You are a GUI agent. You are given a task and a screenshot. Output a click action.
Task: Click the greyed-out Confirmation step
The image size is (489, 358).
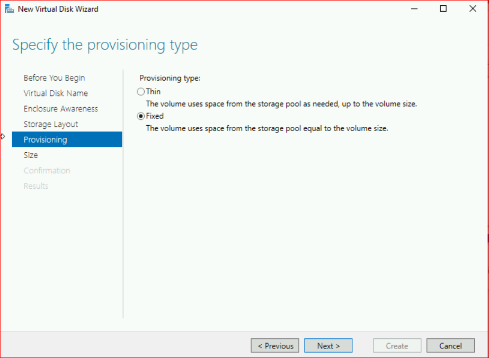47,170
